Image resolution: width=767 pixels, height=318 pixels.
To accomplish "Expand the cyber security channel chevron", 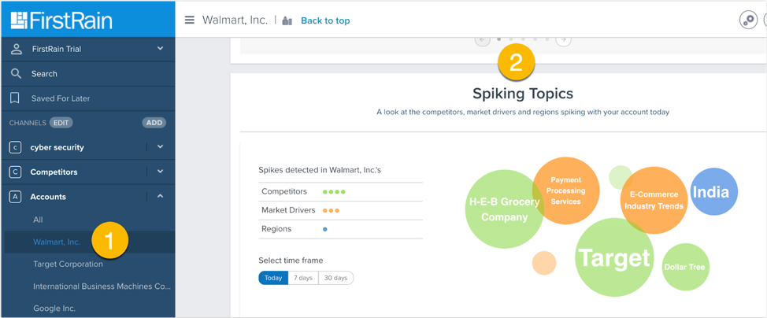I will pos(160,146).
